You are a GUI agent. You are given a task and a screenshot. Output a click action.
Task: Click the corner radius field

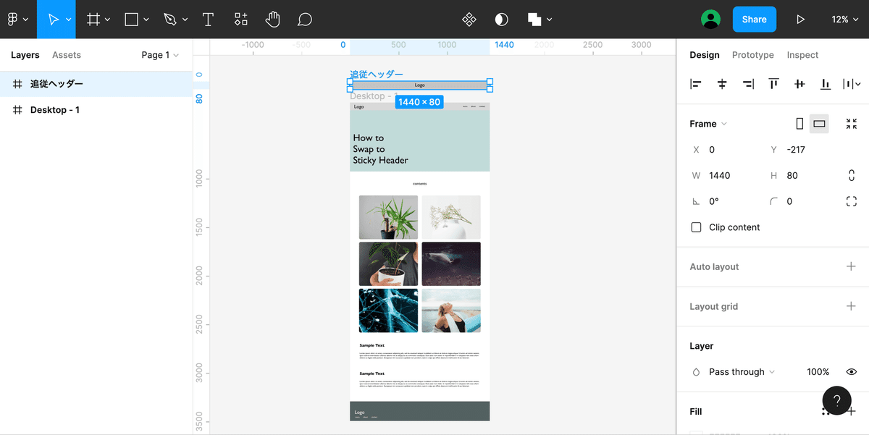802,201
